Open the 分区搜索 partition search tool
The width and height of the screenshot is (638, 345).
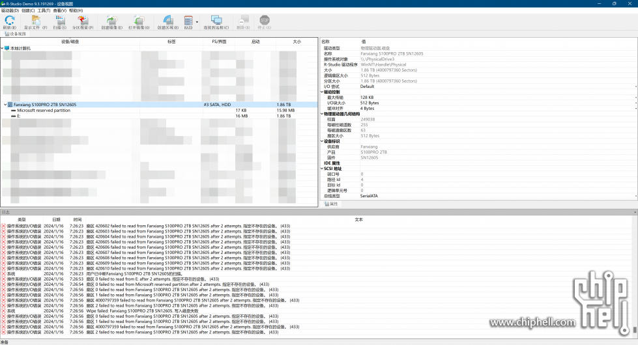click(83, 20)
